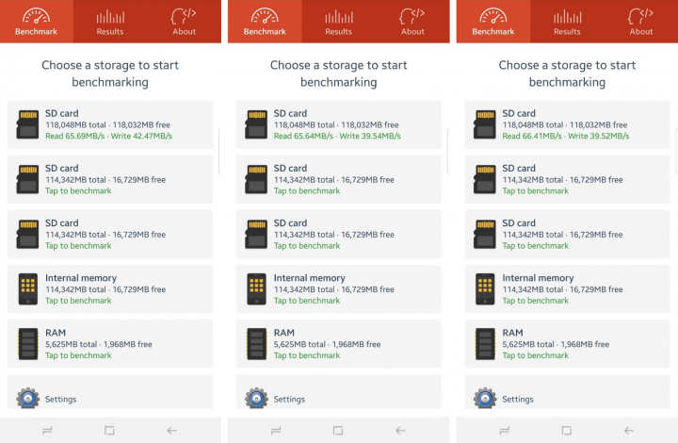
Task: Tap SD card showing Write 42.47MB/s
Action: coord(110,124)
